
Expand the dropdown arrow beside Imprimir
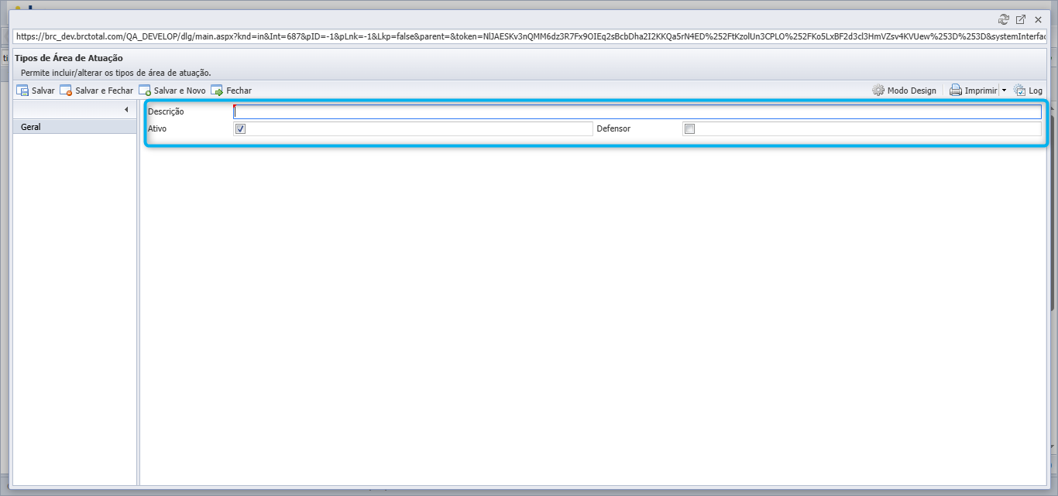coord(1004,91)
